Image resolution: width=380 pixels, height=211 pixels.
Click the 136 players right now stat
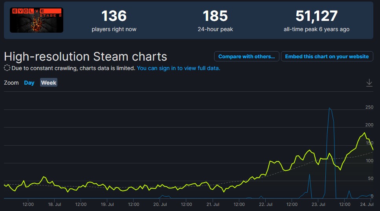click(x=114, y=16)
